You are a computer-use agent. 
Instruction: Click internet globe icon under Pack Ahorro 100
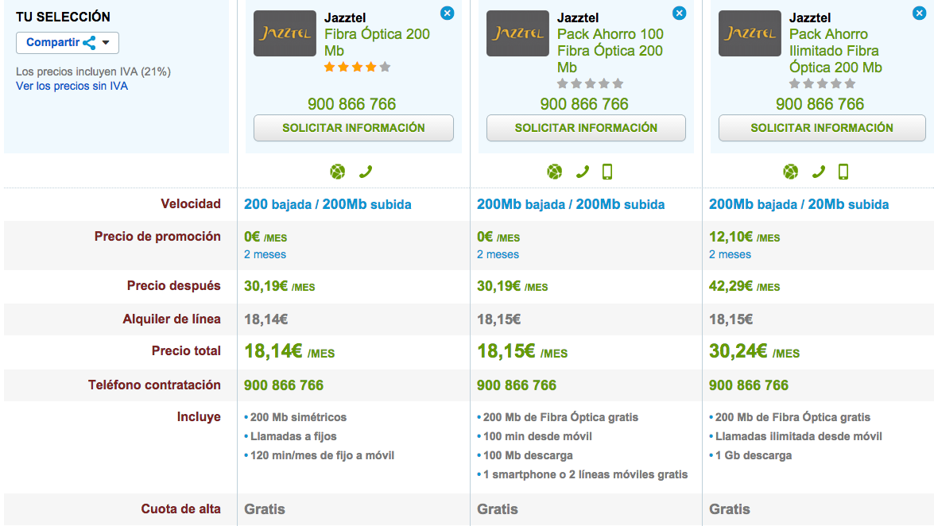(555, 172)
